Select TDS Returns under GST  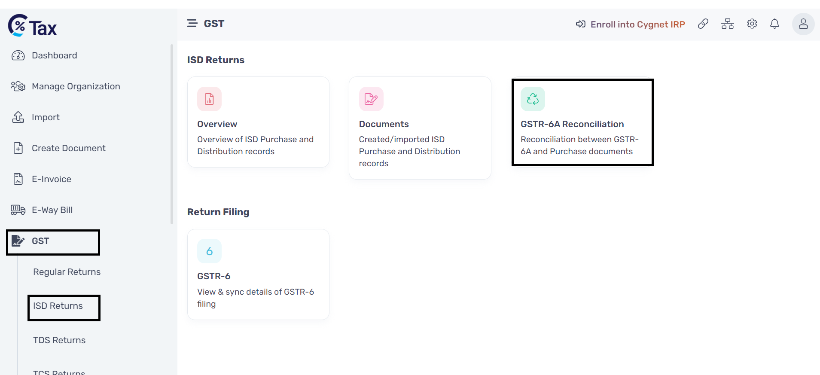[x=59, y=340]
